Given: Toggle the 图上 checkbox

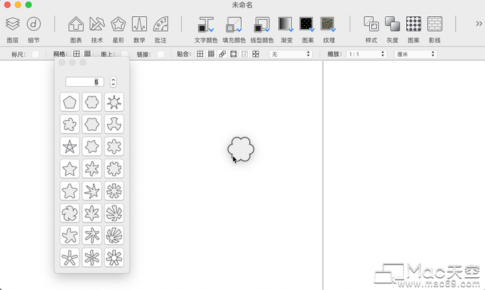Looking at the screenshot, I should [x=125, y=54].
